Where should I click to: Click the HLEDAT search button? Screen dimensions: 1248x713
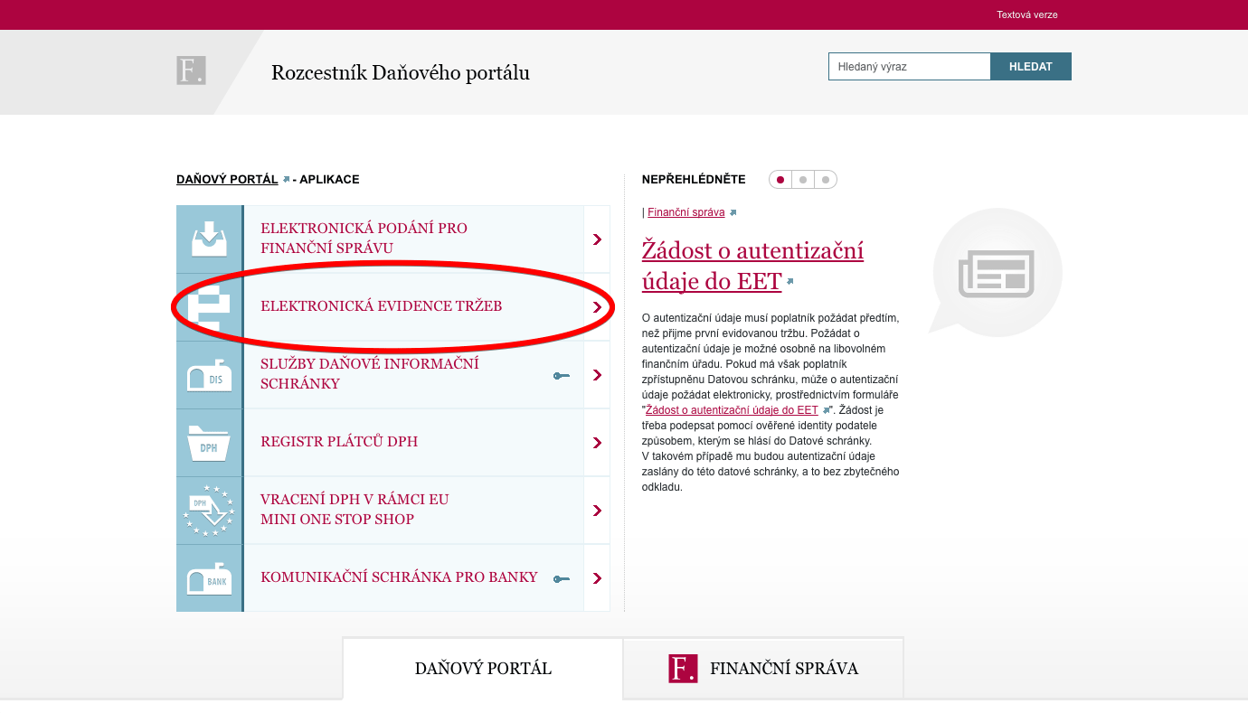pyautogui.click(x=1031, y=66)
